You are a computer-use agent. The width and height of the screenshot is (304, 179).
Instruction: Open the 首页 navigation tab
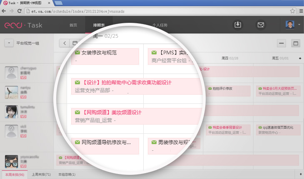73,25
